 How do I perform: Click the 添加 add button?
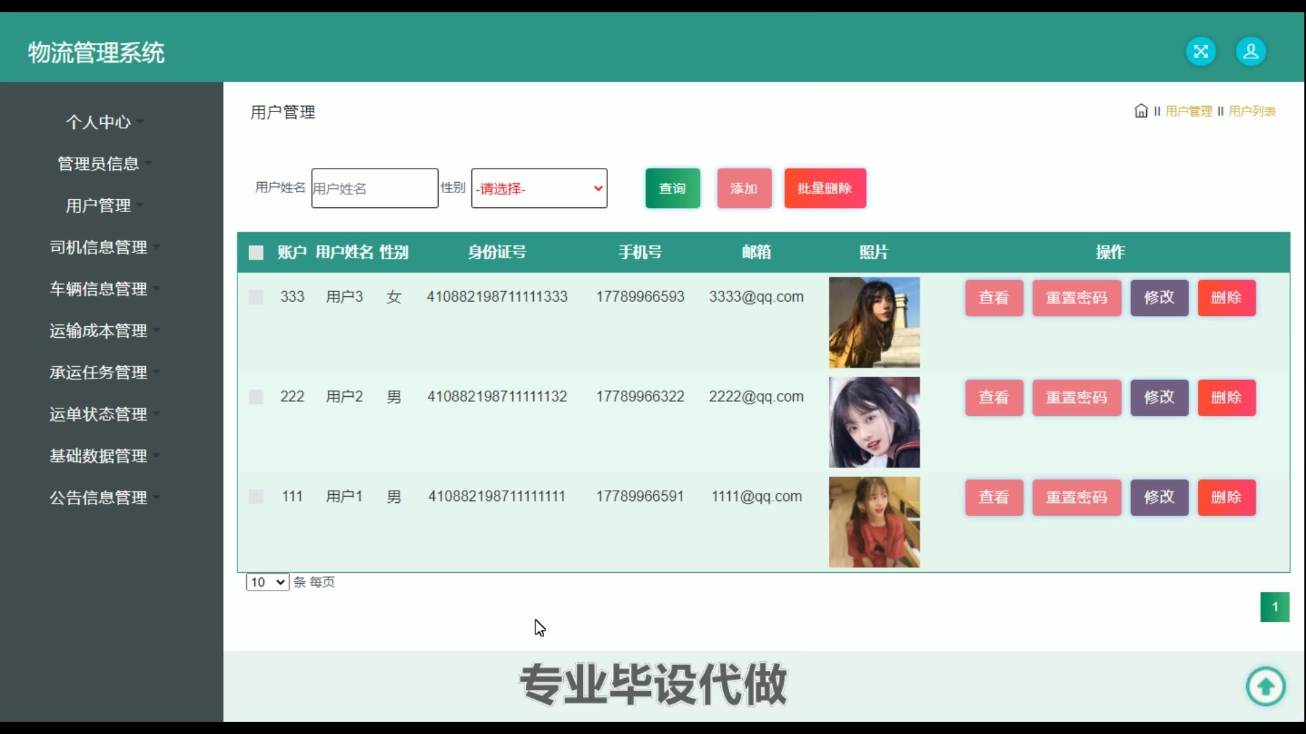pyautogui.click(x=744, y=188)
